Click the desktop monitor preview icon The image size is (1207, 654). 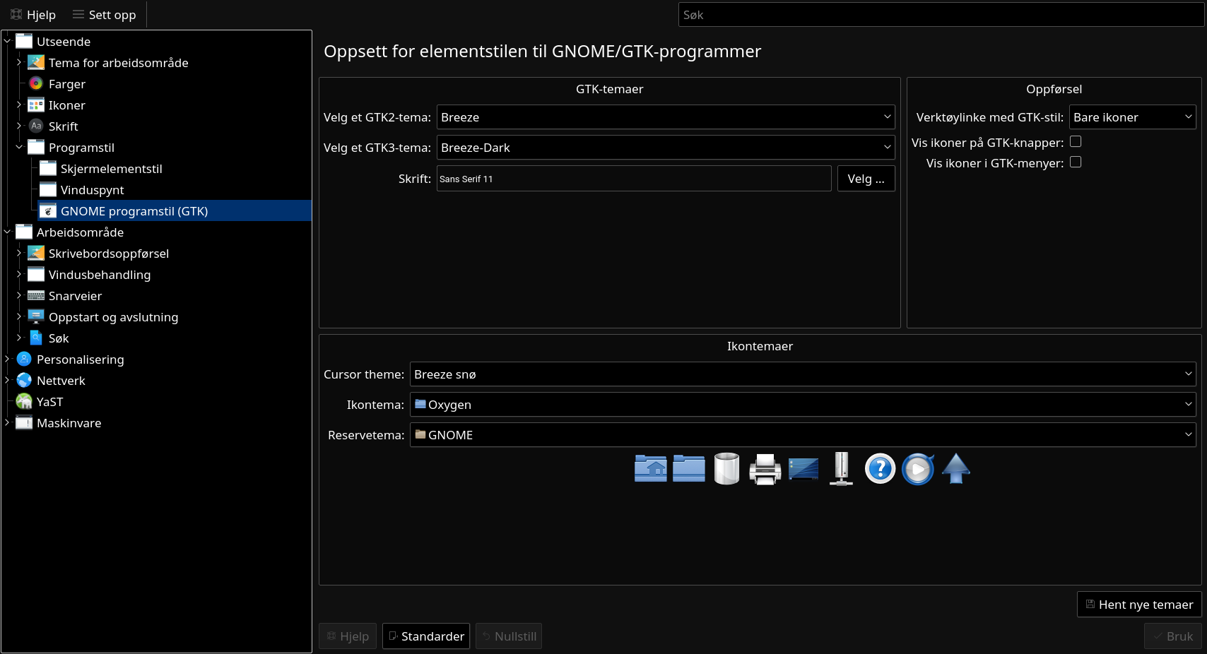[x=803, y=469]
